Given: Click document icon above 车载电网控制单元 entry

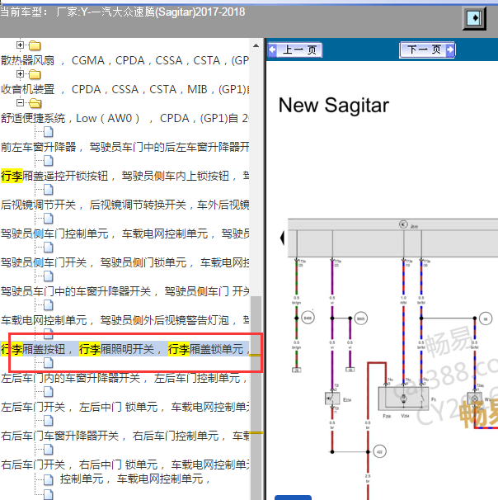Looking at the screenshot, I should pyautogui.click(x=49, y=305).
